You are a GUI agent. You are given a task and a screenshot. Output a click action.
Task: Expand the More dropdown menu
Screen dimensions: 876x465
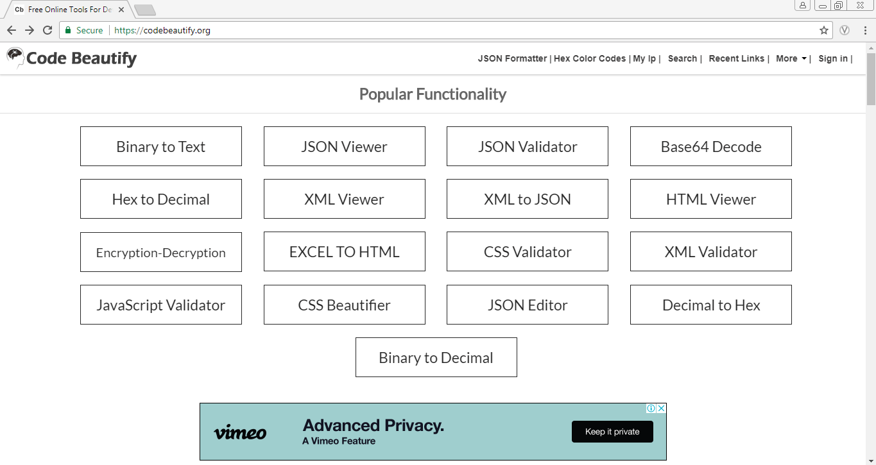click(x=791, y=58)
